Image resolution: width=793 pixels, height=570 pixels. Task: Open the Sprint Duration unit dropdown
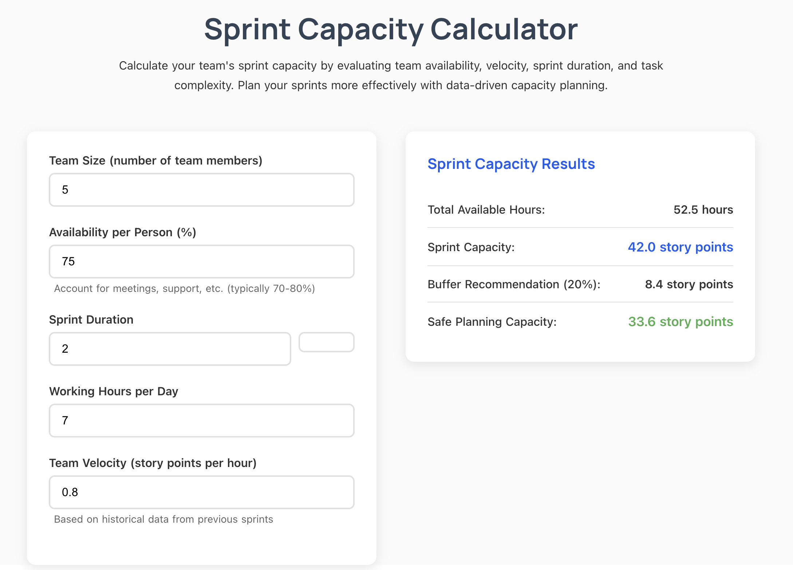[x=326, y=342]
